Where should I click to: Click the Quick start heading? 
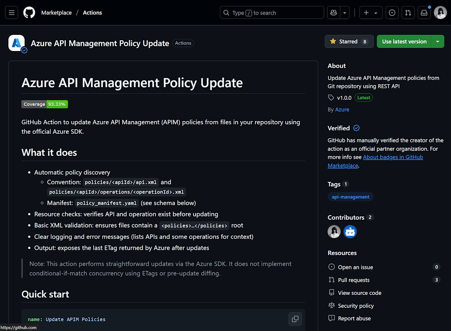(x=45, y=294)
